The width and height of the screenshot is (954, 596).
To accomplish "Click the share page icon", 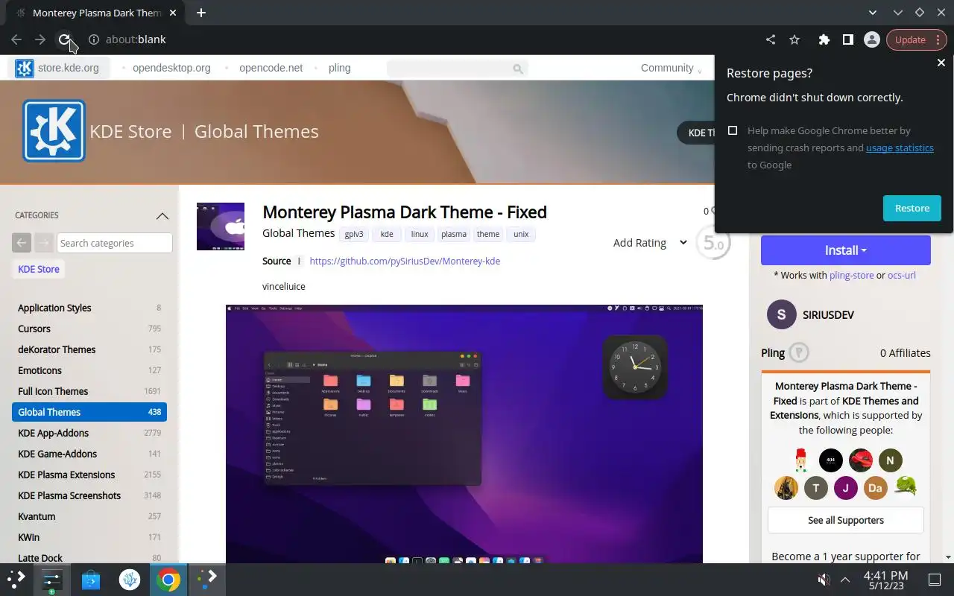I will click(x=771, y=39).
